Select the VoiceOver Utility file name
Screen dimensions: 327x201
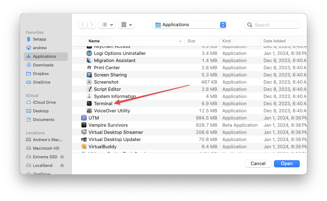click(112, 111)
